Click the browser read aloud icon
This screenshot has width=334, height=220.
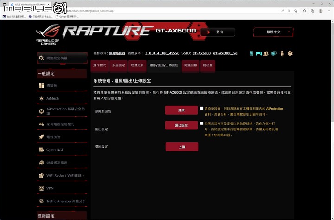pyautogui.click(x=283, y=11)
